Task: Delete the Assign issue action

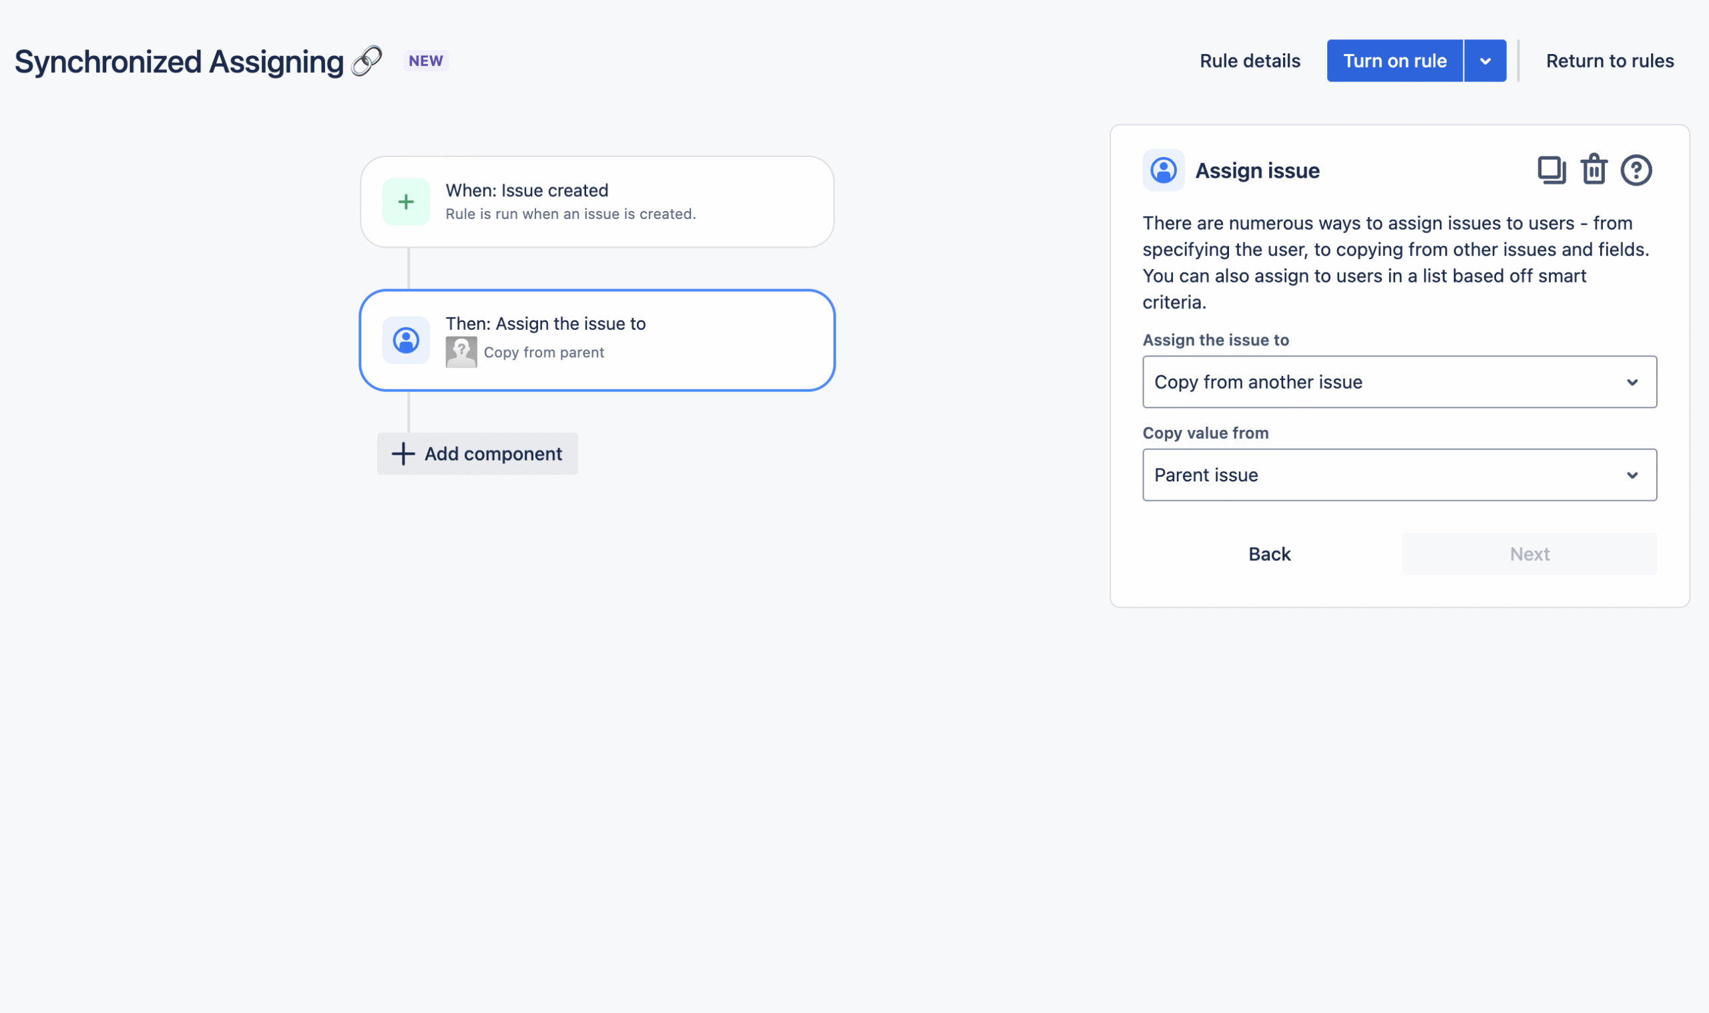Action: (1594, 170)
